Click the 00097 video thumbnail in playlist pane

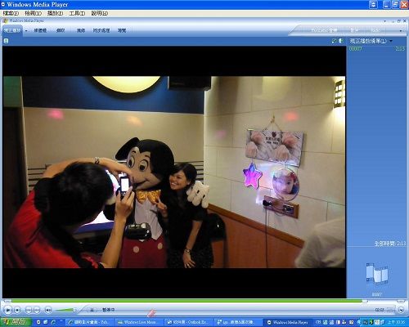pos(377,273)
